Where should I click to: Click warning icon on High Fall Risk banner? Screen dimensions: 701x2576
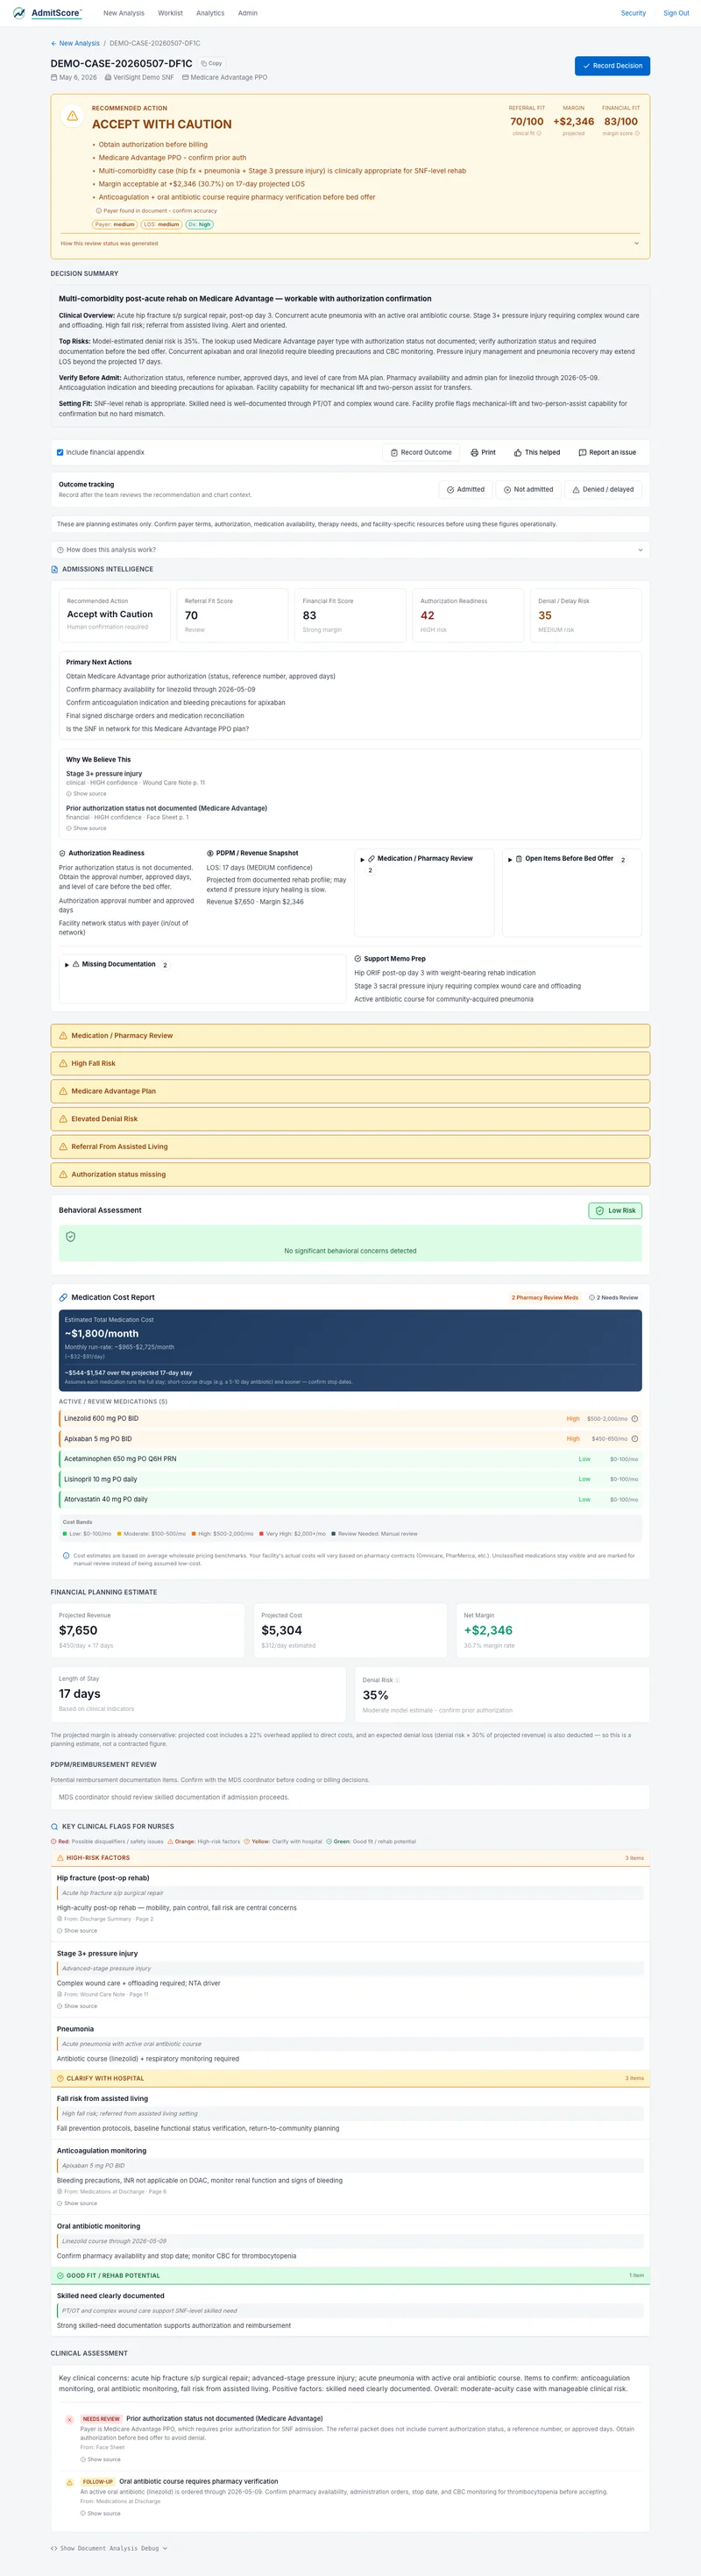[63, 1063]
